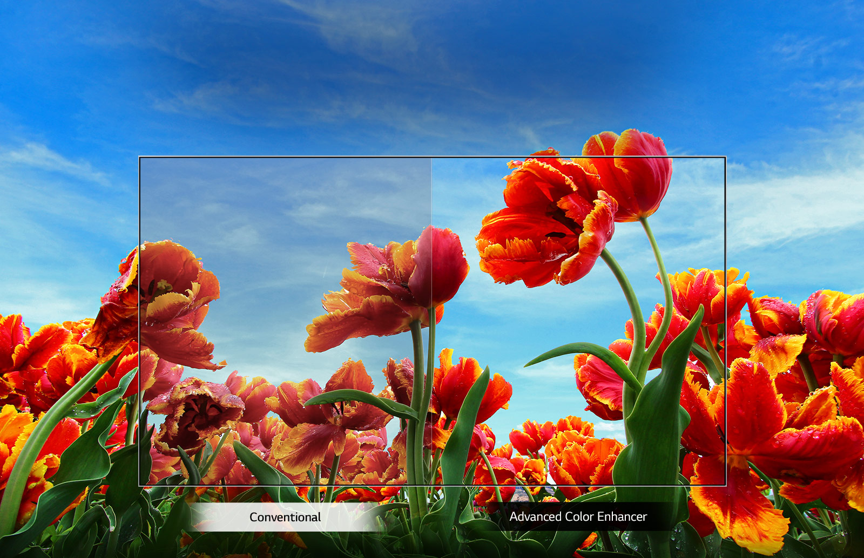Click the dividing line between the two halves

coord(432,270)
